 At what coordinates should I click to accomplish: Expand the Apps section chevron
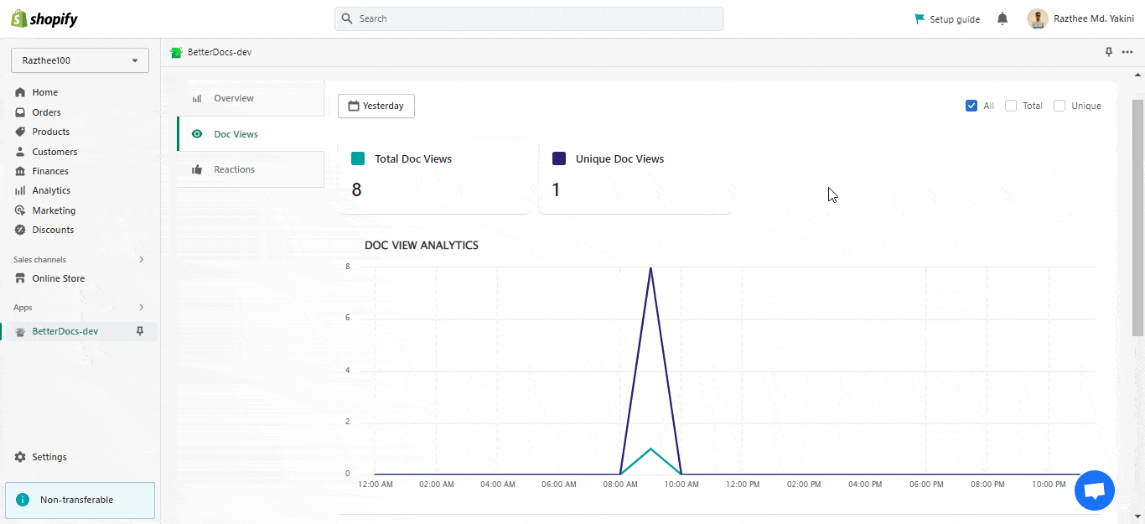[x=141, y=308]
